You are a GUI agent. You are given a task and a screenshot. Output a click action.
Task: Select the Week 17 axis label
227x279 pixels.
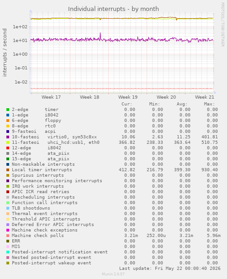pyautogui.click(x=51, y=97)
